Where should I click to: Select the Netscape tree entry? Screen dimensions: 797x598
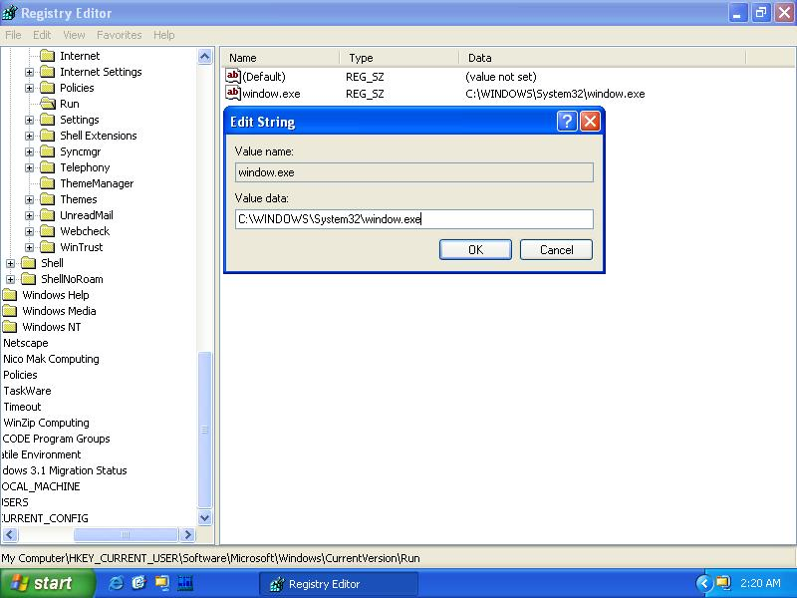pyautogui.click(x=26, y=343)
